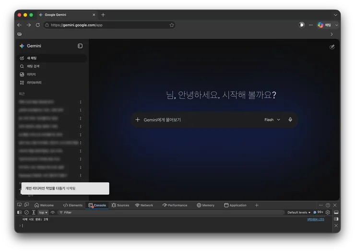Toggle device emulation icon in DevTools
The width and height of the screenshot is (355, 252).
27,205
